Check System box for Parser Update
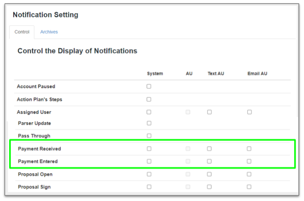The image size is (304, 201). (x=149, y=123)
